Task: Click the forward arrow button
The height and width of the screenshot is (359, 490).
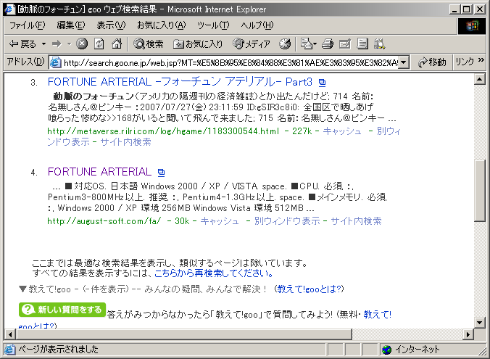Action: (57, 44)
